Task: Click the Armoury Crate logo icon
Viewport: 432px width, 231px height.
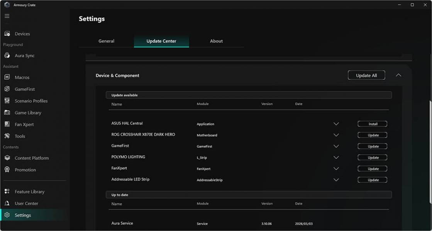Action: [x=7, y=5]
